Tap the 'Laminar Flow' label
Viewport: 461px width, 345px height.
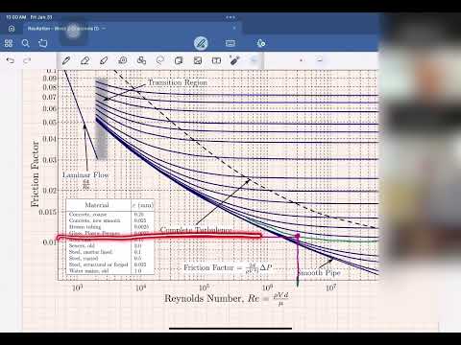coord(85,175)
